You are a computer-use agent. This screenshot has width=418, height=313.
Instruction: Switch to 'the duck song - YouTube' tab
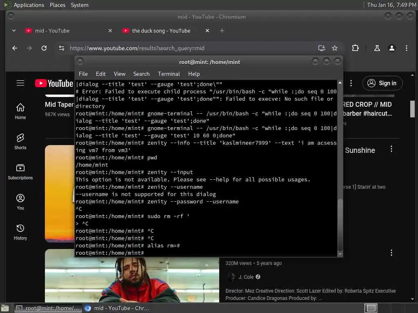coord(162,31)
